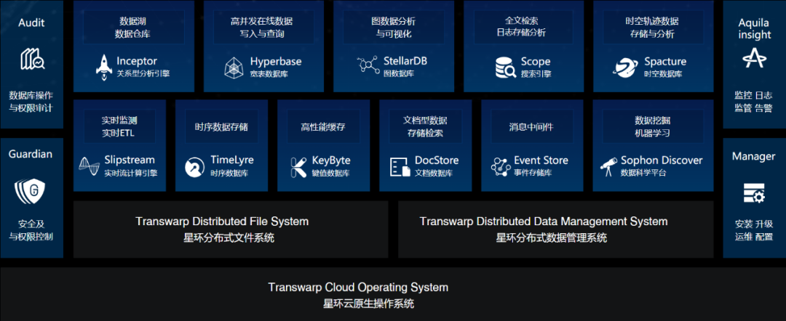Click the 监控 日志 监管 告警 description

click(753, 102)
